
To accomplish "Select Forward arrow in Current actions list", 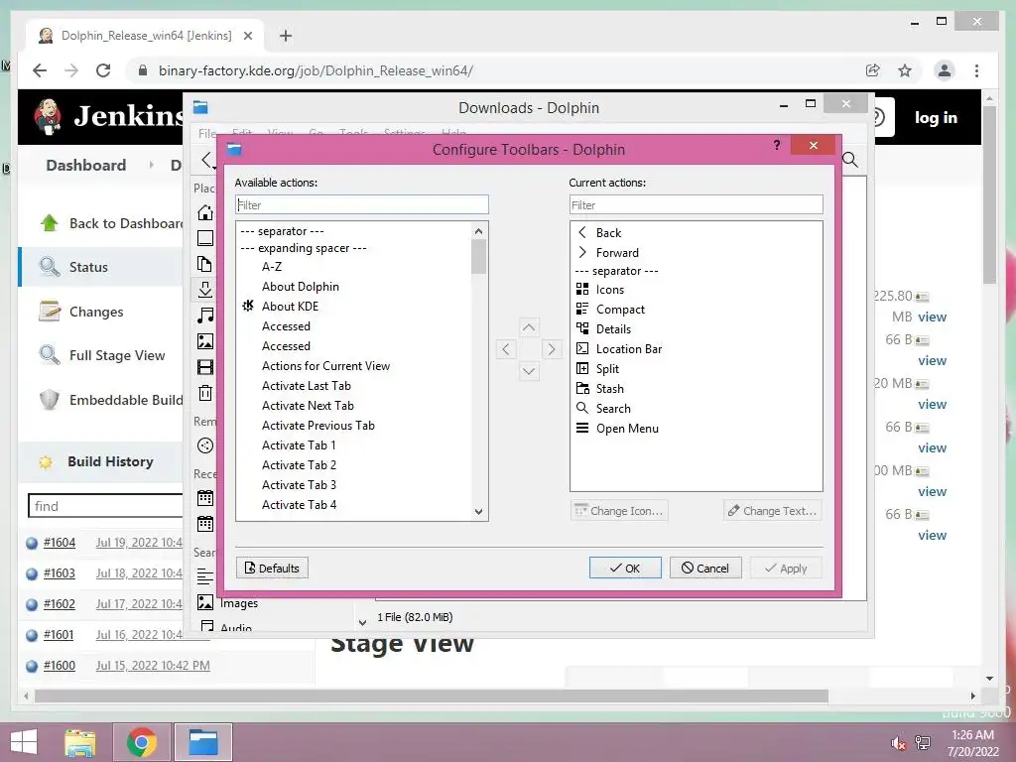I will tap(582, 252).
